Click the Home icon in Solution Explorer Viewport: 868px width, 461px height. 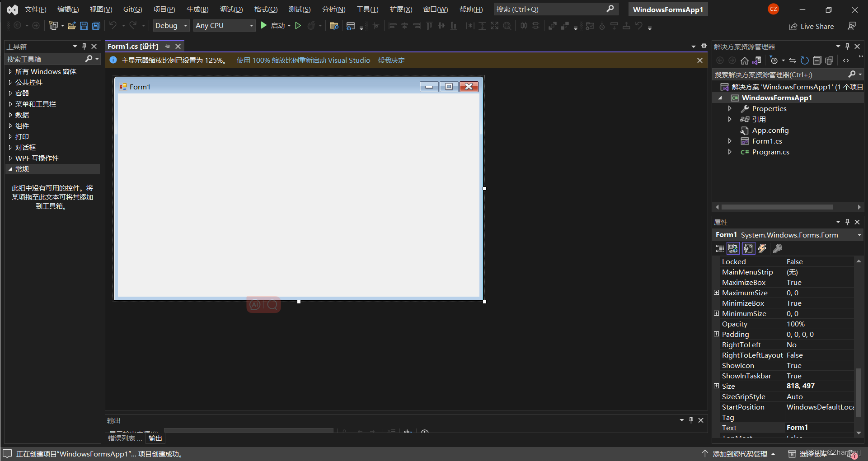(x=745, y=61)
